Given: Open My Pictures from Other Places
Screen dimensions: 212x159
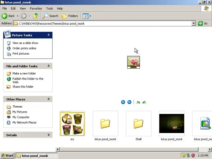Looking at the screenshot, I should point(20,112).
